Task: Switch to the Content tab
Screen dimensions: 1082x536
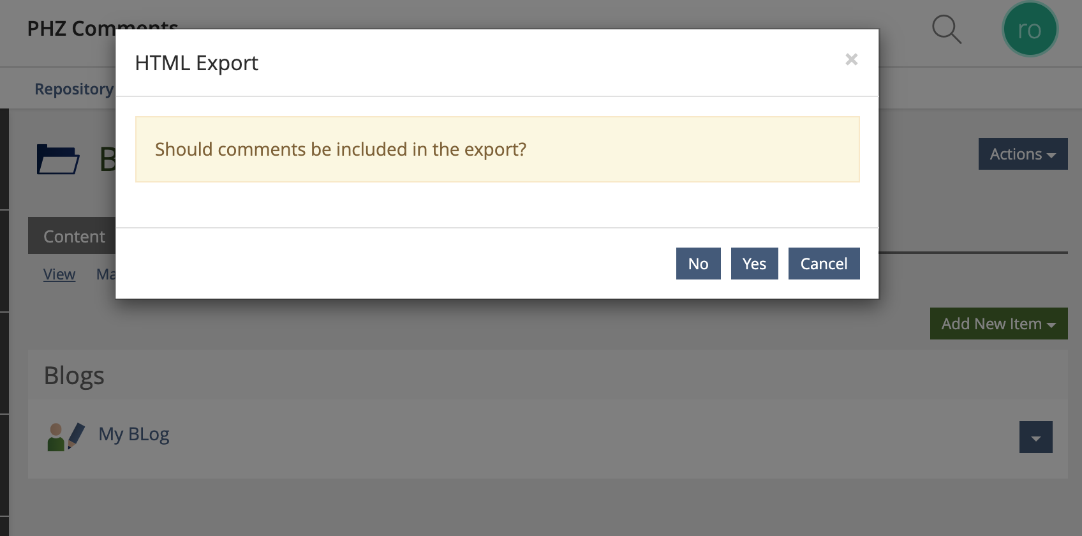Action: (x=73, y=236)
